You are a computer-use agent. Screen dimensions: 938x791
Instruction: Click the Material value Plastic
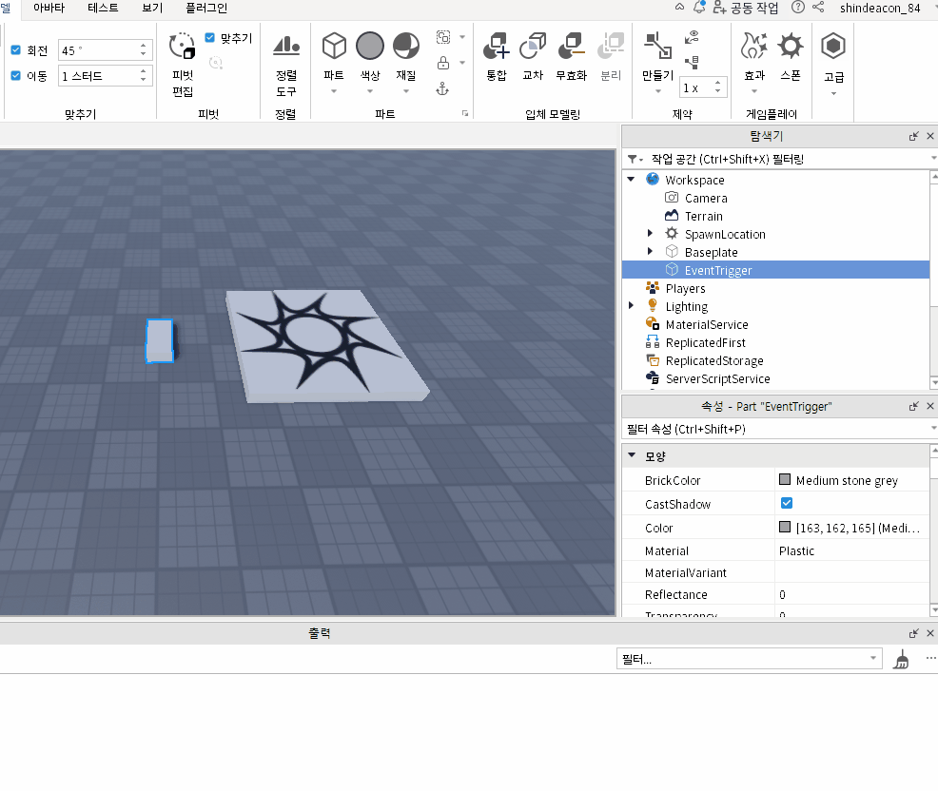click(x=796, y=550)
